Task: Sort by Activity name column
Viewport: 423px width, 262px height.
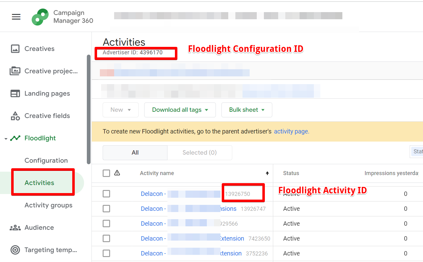Action: [157, 173]
